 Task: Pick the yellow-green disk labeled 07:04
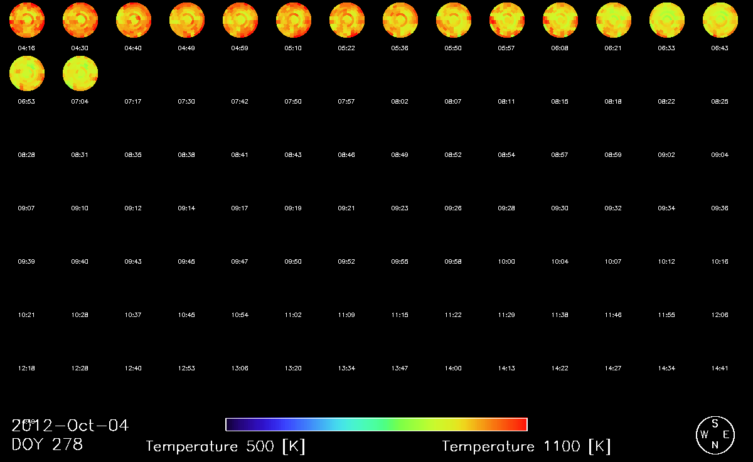click(x=80, y=73)
